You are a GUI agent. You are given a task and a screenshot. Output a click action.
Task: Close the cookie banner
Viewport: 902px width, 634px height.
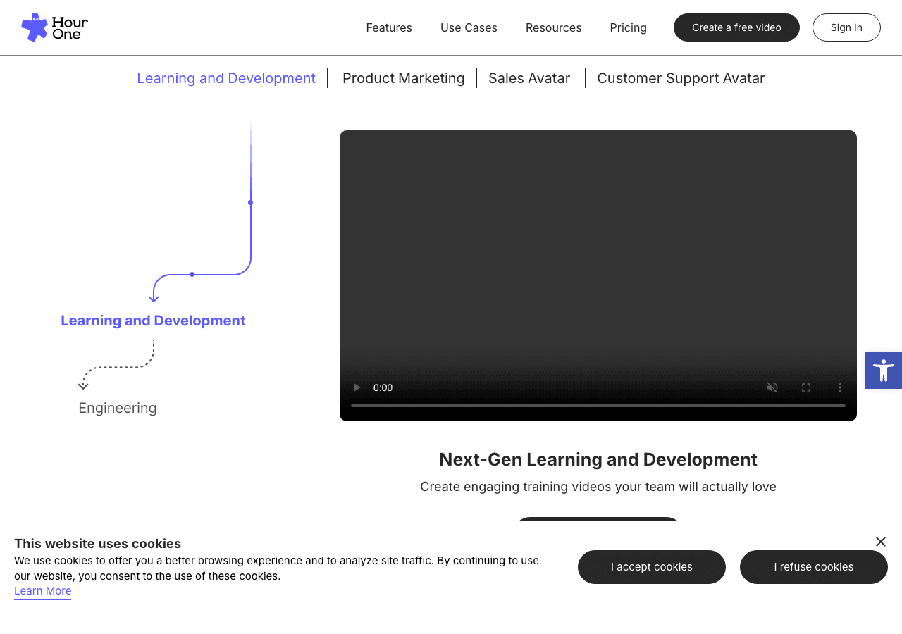881,542
